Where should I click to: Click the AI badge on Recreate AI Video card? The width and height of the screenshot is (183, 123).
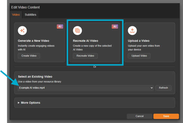[115, 26]
